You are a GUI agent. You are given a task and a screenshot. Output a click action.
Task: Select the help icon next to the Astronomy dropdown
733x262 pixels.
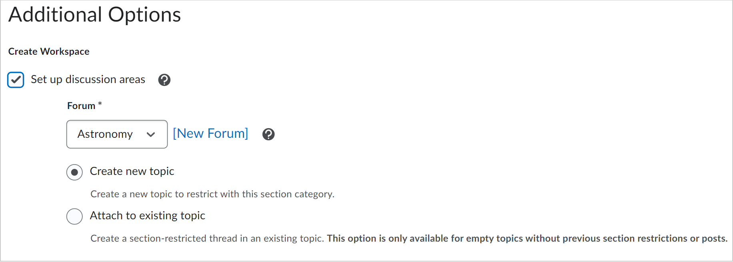click(268, 134)
